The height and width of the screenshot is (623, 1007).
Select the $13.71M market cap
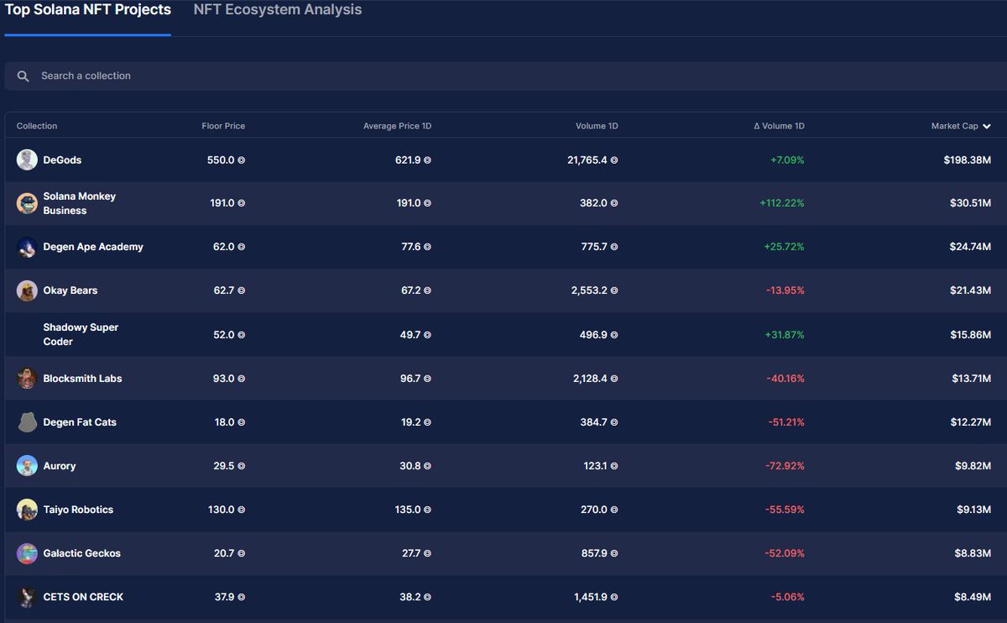point(972,378)
